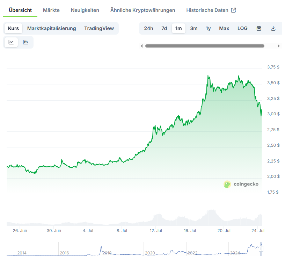This screenshot has width=285, height=260.
Task: Enable the TradingView chart mode
Action: tap(99, 28)
